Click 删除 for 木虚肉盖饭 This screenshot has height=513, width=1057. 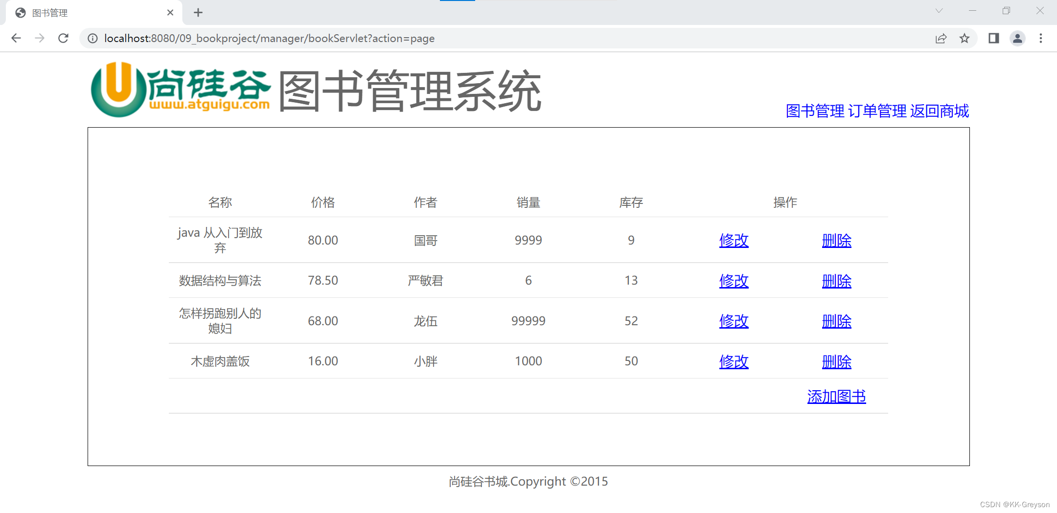click(x=837, y=361)
